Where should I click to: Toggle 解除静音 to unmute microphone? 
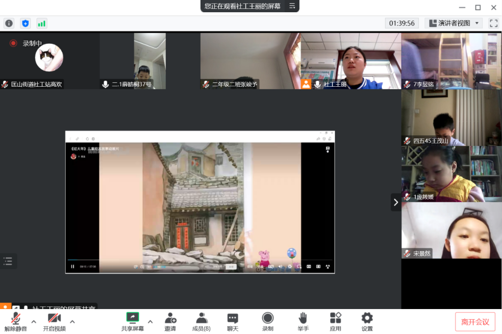click(x=16, y=321)
